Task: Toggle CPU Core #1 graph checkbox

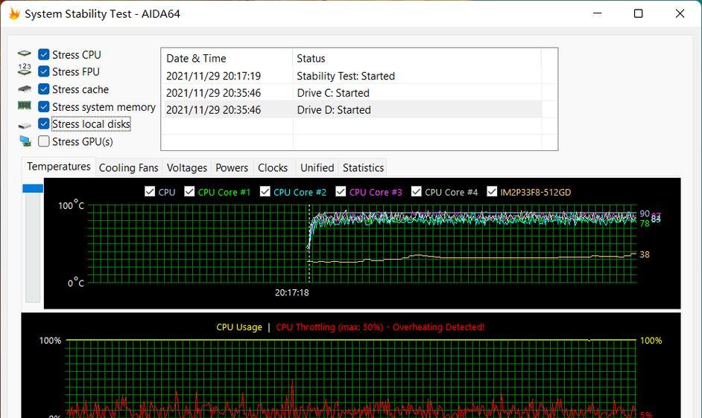Action: coord(189,191)
